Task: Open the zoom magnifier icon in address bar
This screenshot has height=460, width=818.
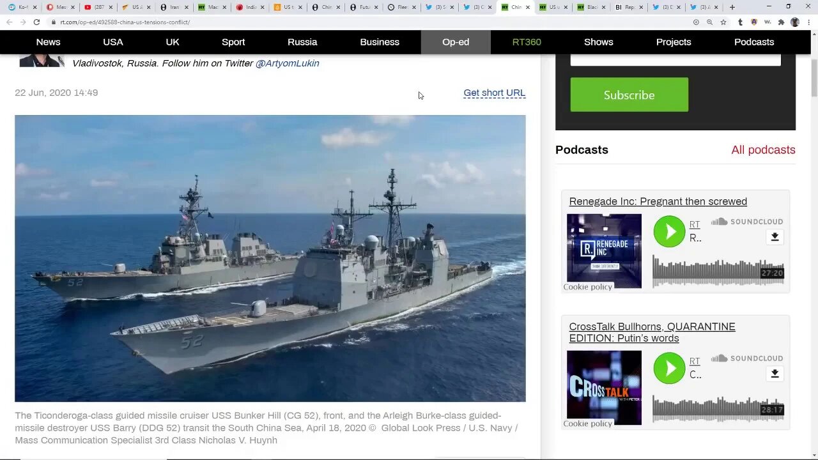Action: coord(709,22)
